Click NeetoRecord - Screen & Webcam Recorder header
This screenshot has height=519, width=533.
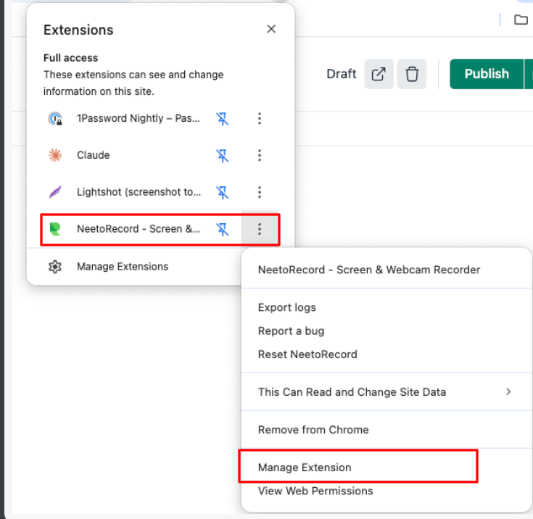[369, 270]
